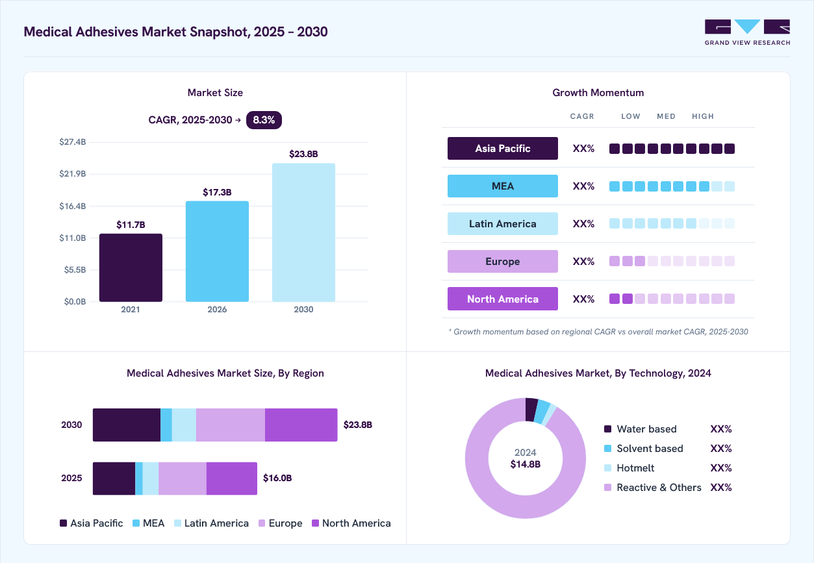The width and height of the screenshot is (814, 563).
Task: Click the 2021 market size bar
Action: (131, 268)
